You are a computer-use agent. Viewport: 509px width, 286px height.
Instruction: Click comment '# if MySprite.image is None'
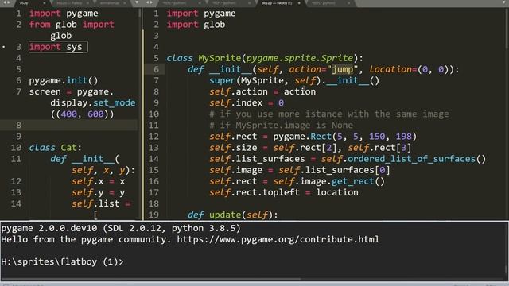pyautogui.click(x=281, y=126)
